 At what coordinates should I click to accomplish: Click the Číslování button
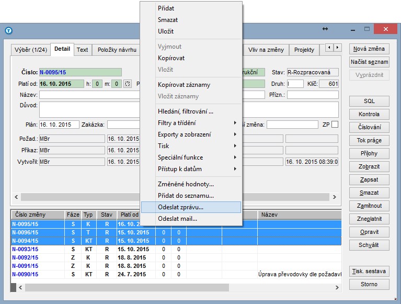[x=369, y=127]
